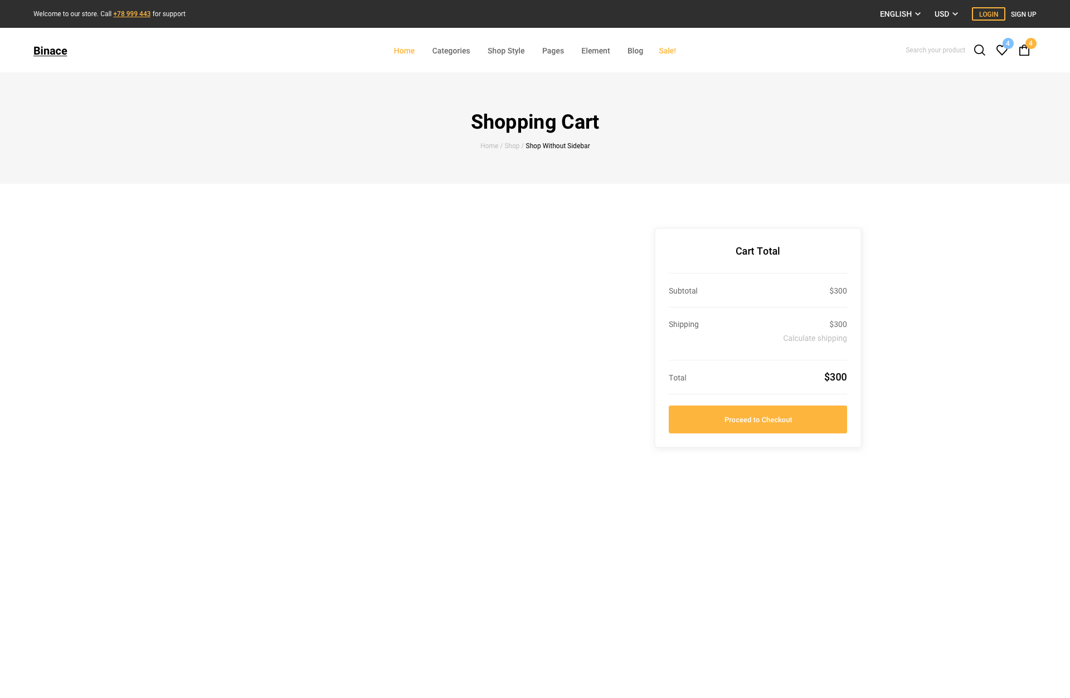Click Home in the breadcrumb
The image size is (1070, 698).
pos(489,146)
